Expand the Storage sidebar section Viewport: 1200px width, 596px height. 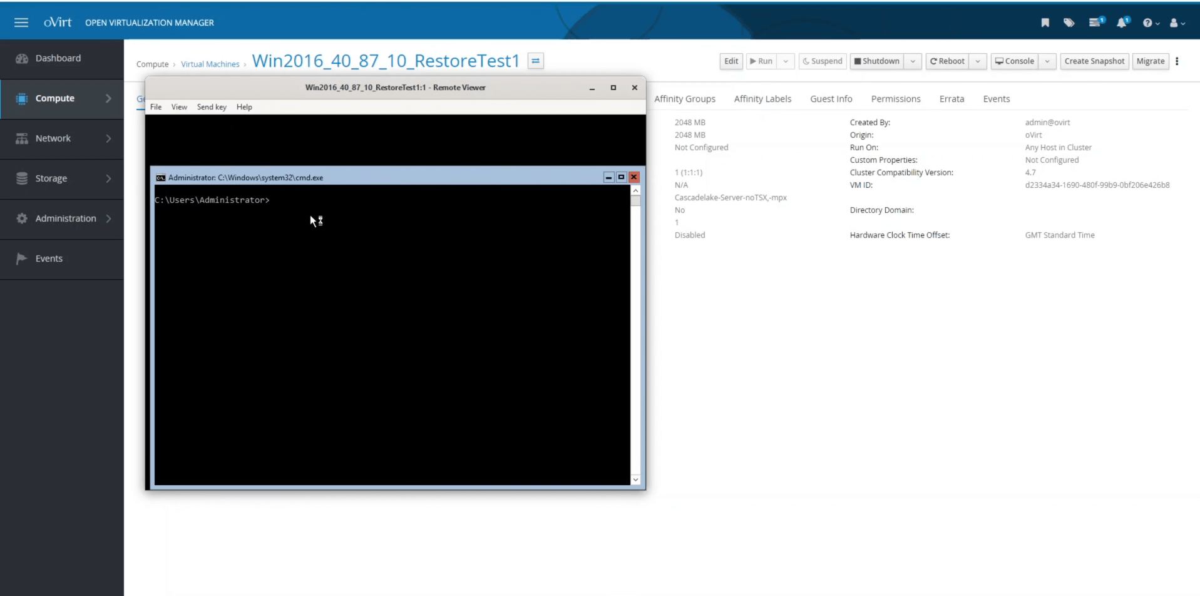coord(62,178)
